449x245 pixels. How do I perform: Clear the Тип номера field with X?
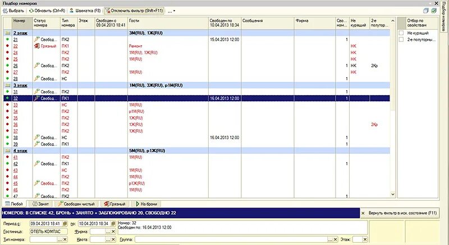click(x=65, y=239)
